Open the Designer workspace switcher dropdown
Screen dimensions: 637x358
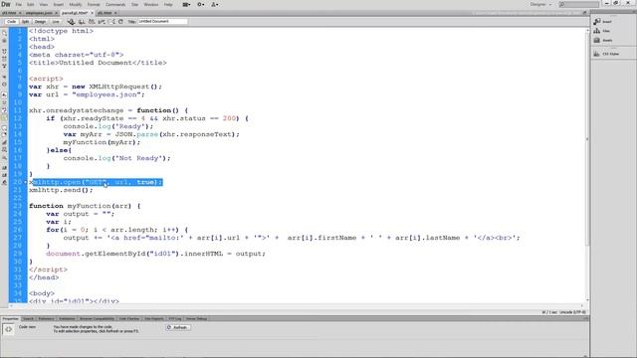540,4
